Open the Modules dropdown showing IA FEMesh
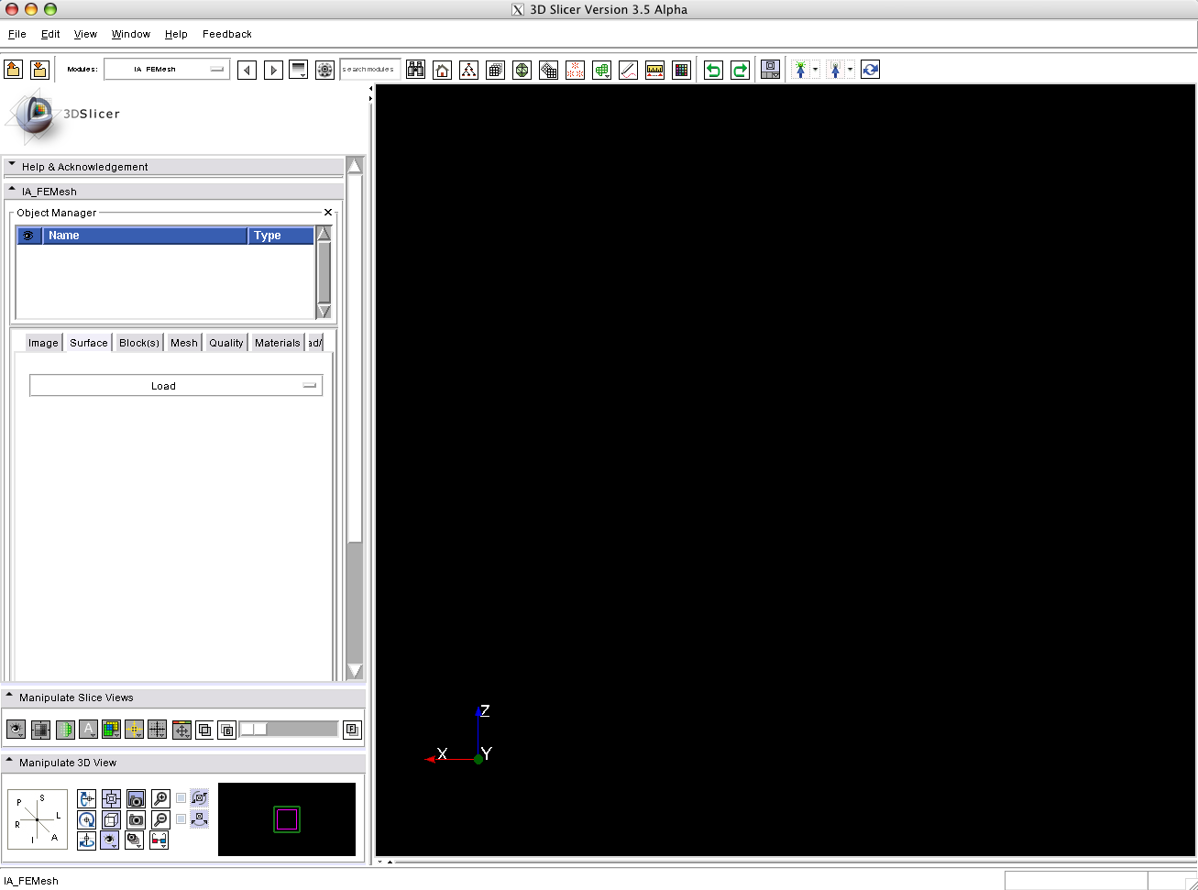This screenshot has width=1198, height=890. pyautogui.click(x=166, y=70)
